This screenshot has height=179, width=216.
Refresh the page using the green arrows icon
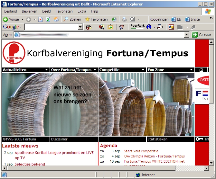pos(48,20)
